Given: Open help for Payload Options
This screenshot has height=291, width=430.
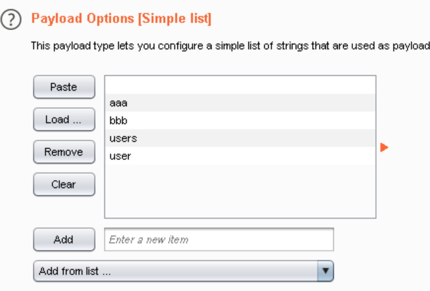Looking at the screenshot, I should pyautogui.click(x=11, y=19).
